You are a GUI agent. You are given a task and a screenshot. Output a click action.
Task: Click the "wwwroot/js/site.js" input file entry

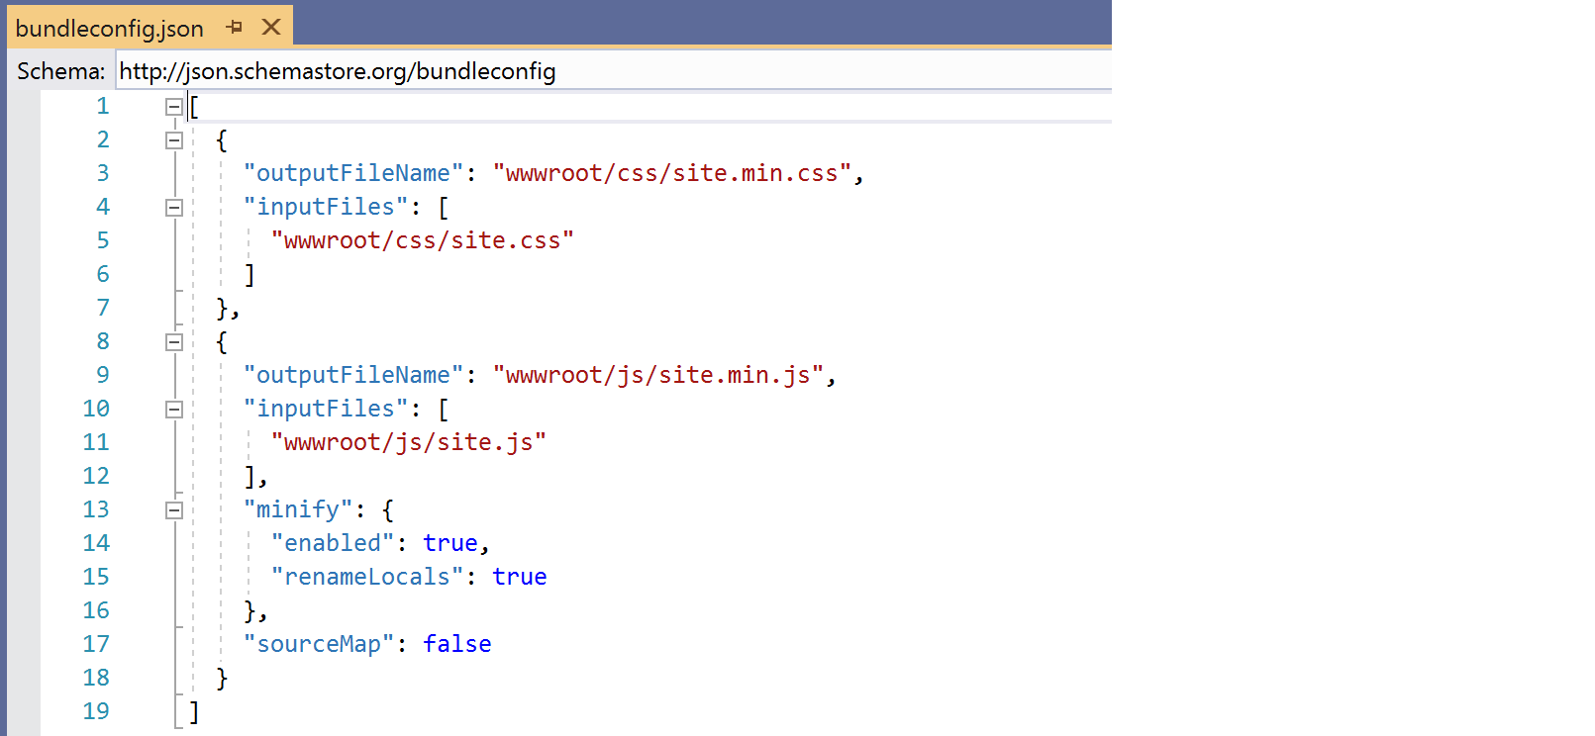coord(408,442)
